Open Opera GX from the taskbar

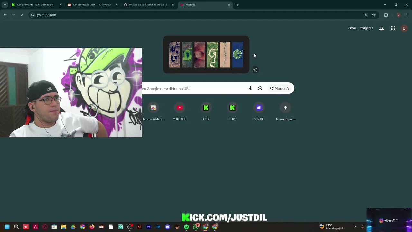[45, 227]
